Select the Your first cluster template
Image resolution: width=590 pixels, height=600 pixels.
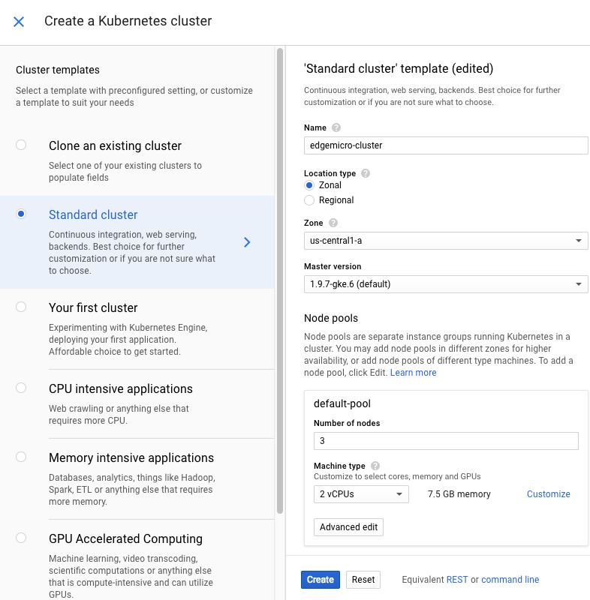pos(21,307)
